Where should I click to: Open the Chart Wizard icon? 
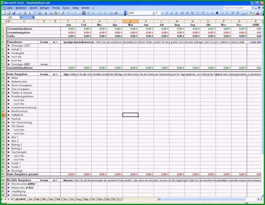[x=111, y=13]
